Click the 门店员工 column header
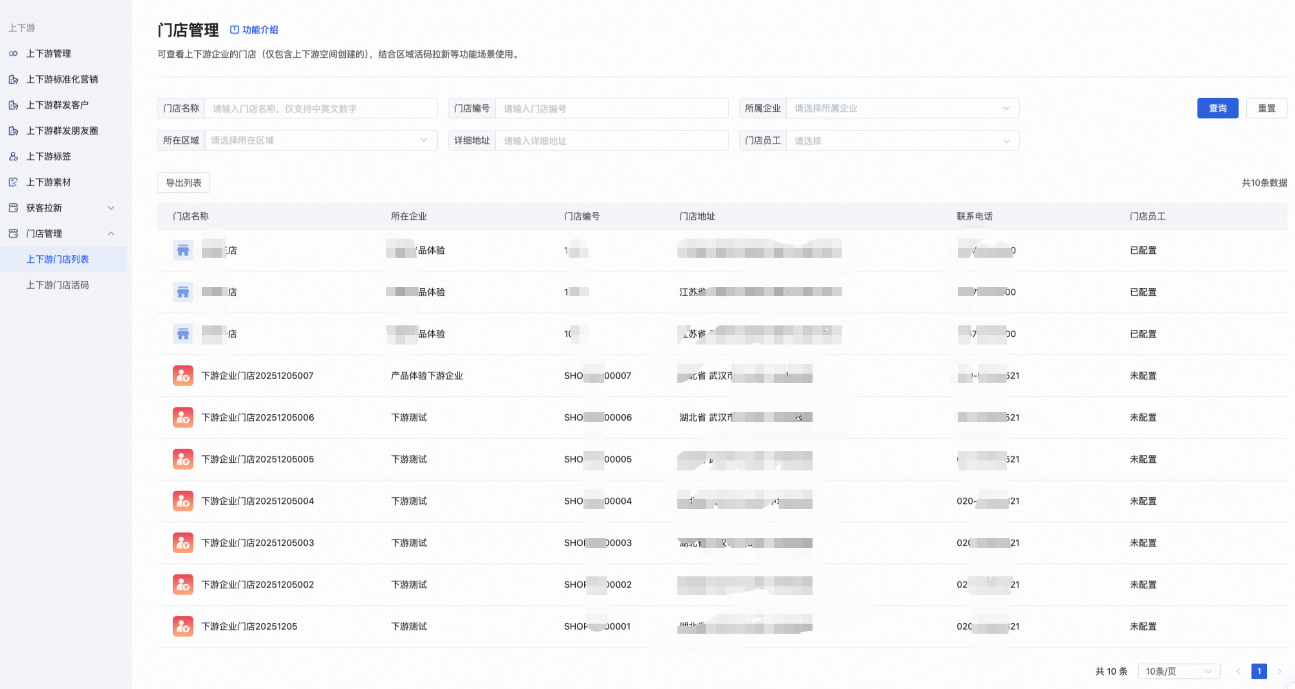 (1148, 217)
